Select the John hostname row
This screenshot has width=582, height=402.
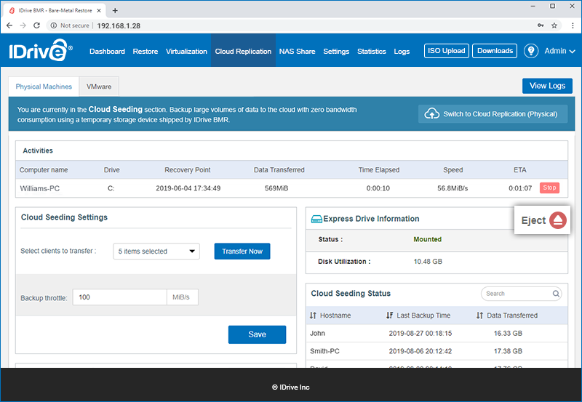pos(437,334)
